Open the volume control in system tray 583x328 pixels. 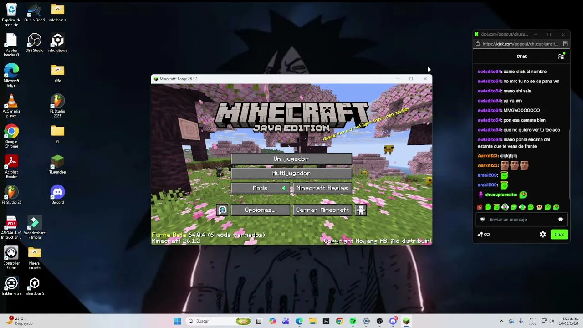coord(550,321)
